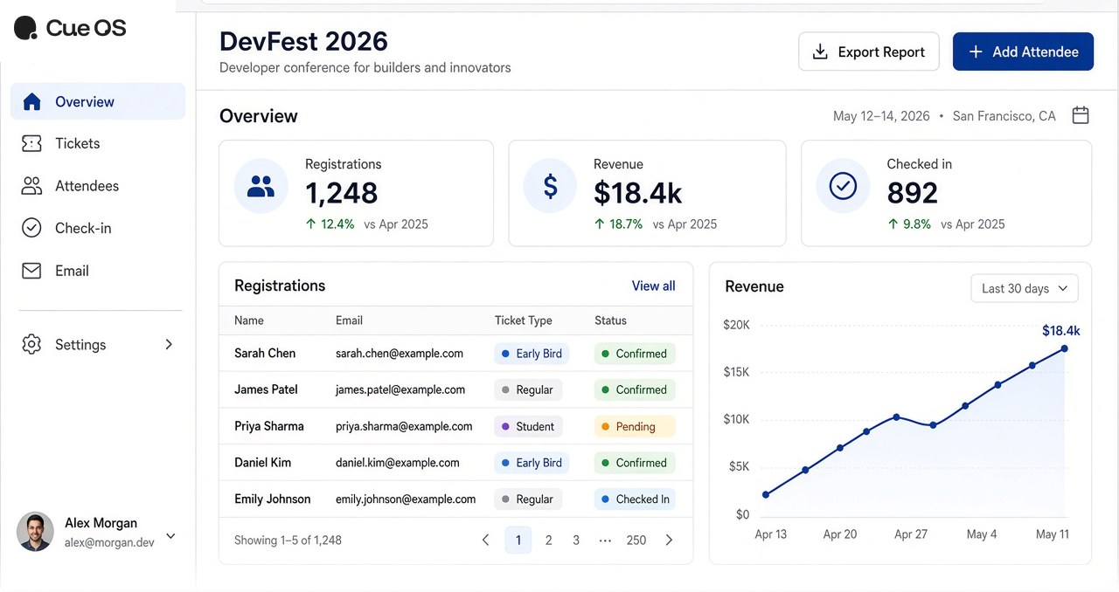Click the download icon in Export Report

(820, 52)
